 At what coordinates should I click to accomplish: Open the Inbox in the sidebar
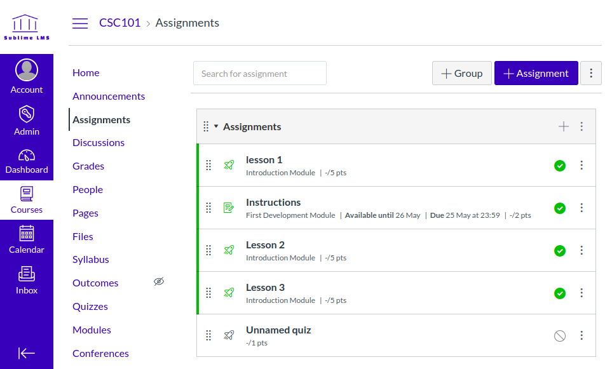point(27,280)
